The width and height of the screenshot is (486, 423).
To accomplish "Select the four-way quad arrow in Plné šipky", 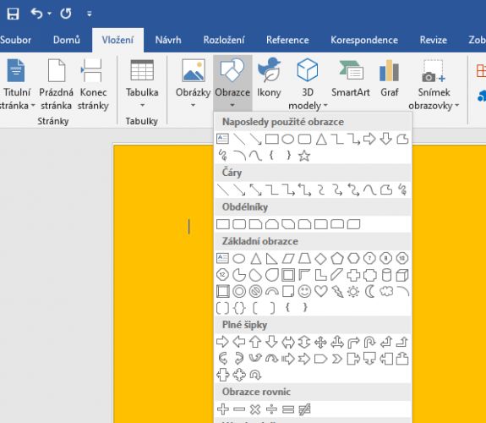I will click(x=320, y=342).
